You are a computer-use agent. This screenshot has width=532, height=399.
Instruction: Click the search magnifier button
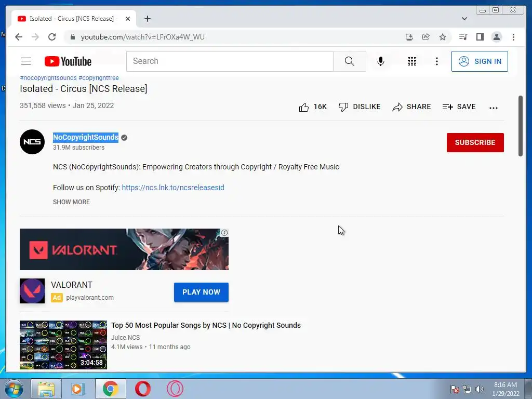pyautogui.click(x=350, y=61)
